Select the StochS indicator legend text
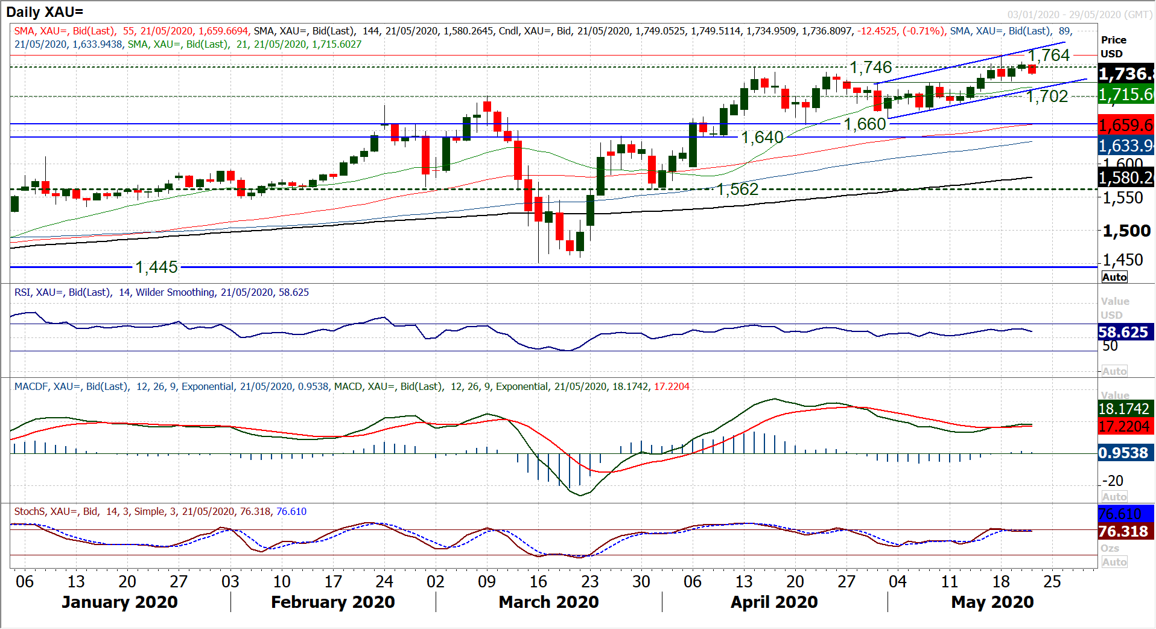The image size is (1156, 629). click(x=160, y=511)
